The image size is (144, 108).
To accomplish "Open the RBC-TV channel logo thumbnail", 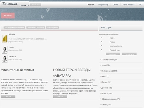I will click(x=5, y=39).
